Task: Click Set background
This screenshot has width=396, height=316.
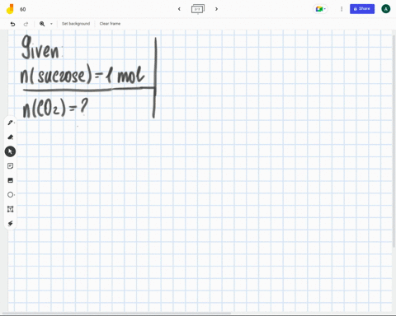Action: (x=76, y=24)
